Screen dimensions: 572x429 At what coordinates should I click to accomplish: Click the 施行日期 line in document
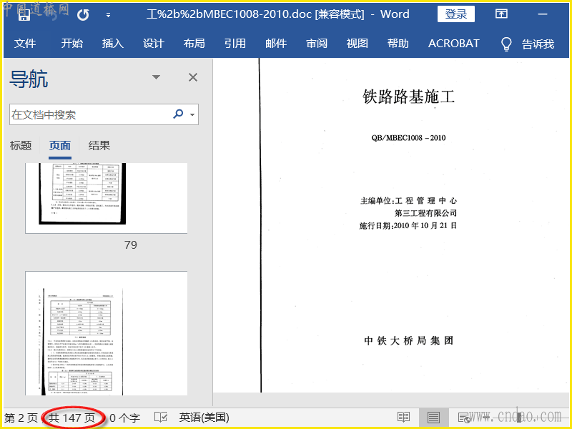click(x=408, y=225)
